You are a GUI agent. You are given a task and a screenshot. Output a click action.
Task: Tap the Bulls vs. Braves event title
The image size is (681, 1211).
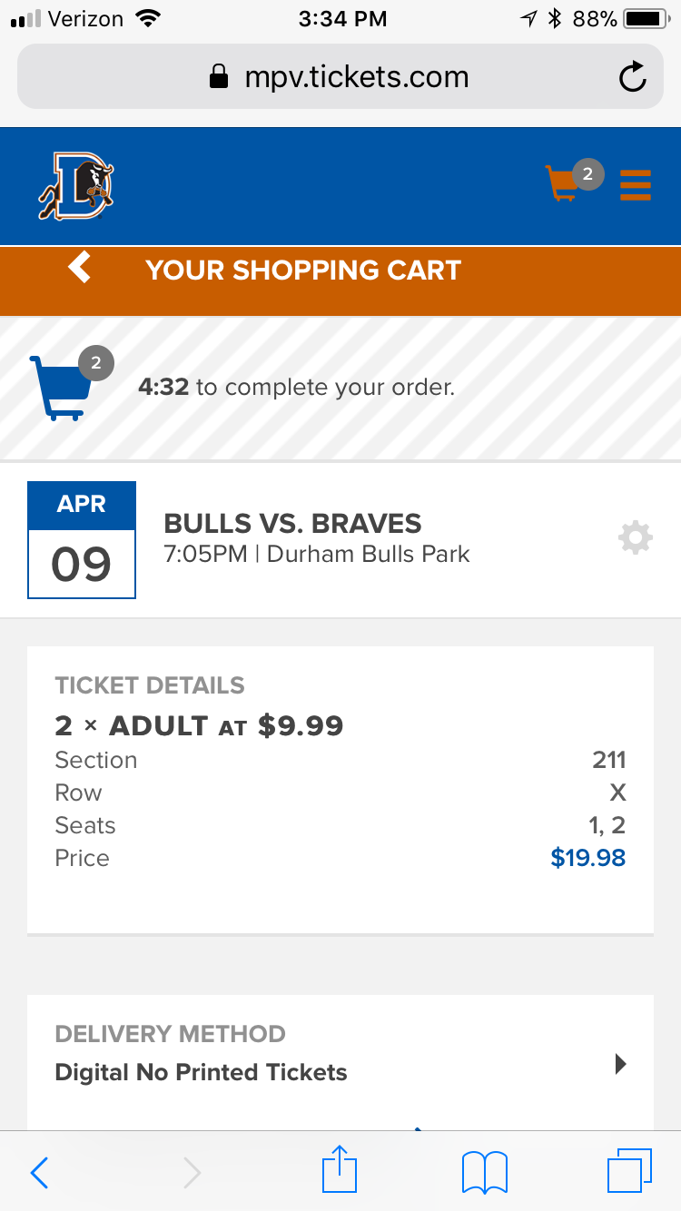[292, 524]
